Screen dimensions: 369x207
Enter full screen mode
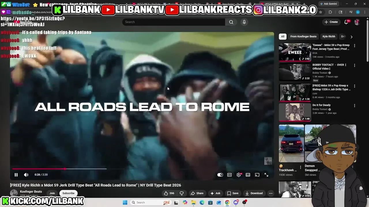point(266,175)
